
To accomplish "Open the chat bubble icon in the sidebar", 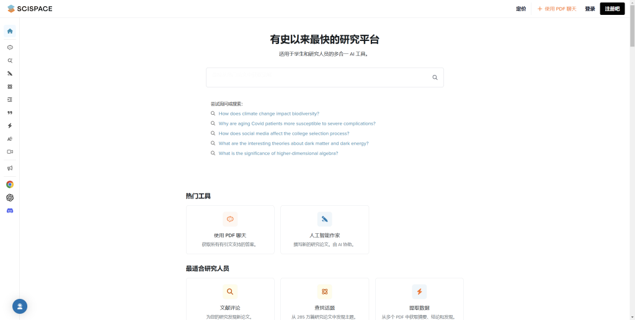I will (x=10, y=47).
